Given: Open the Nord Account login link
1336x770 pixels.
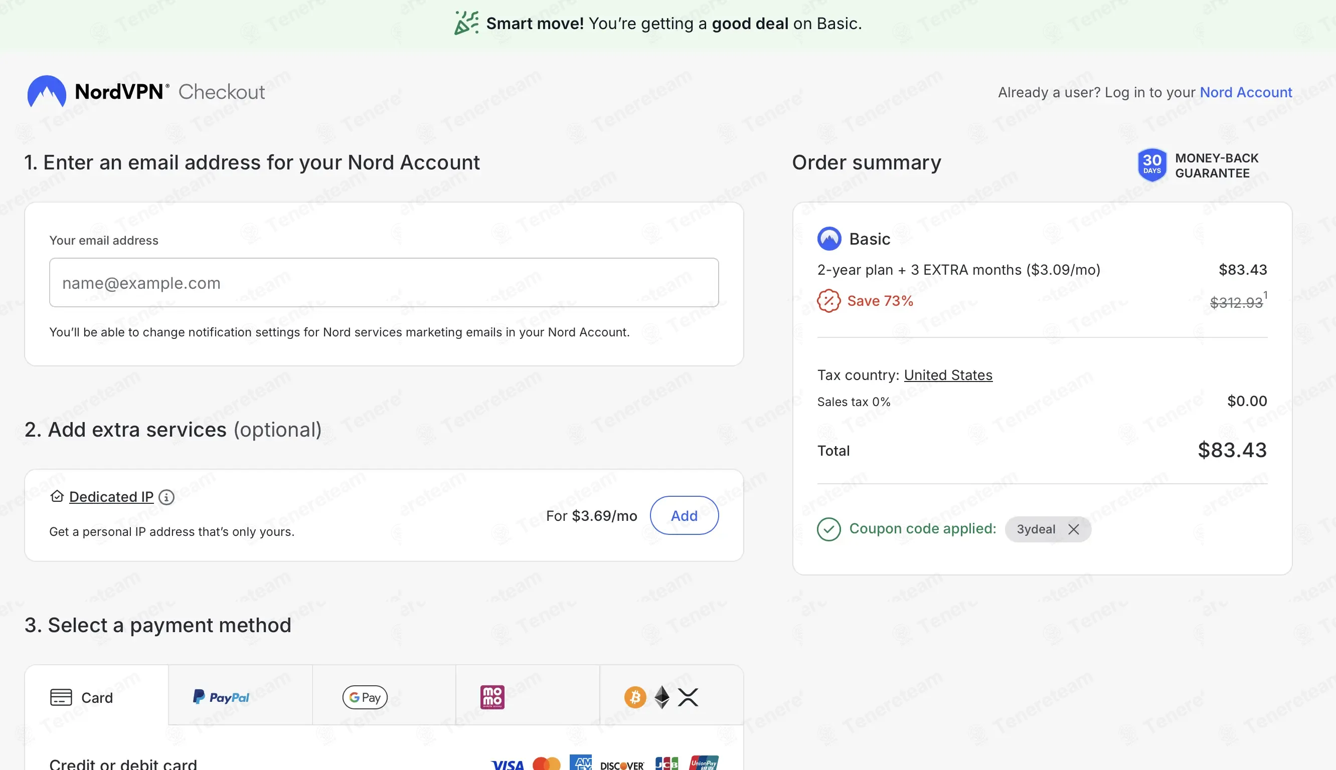Looking at the screenshot, I should coord(1246,92).
